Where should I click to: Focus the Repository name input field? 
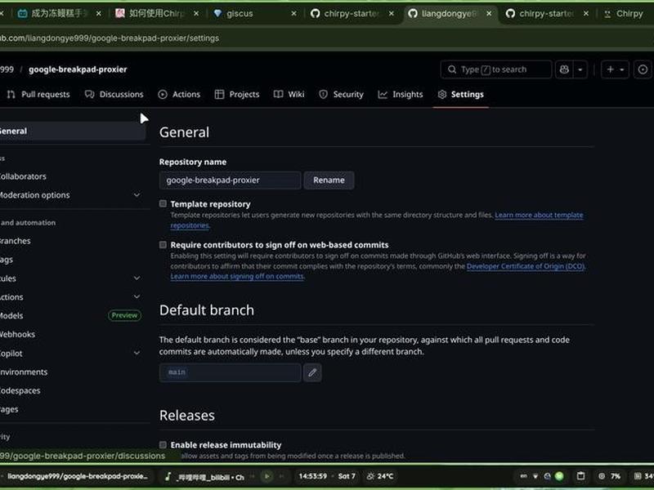pyautogui.click(x=230, y=180)
